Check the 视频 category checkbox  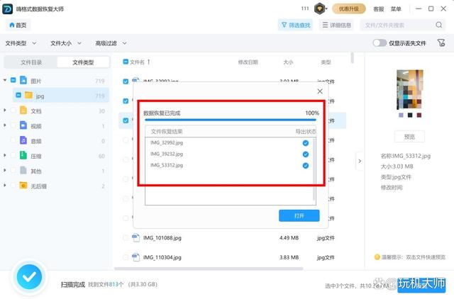coord(13,125)
